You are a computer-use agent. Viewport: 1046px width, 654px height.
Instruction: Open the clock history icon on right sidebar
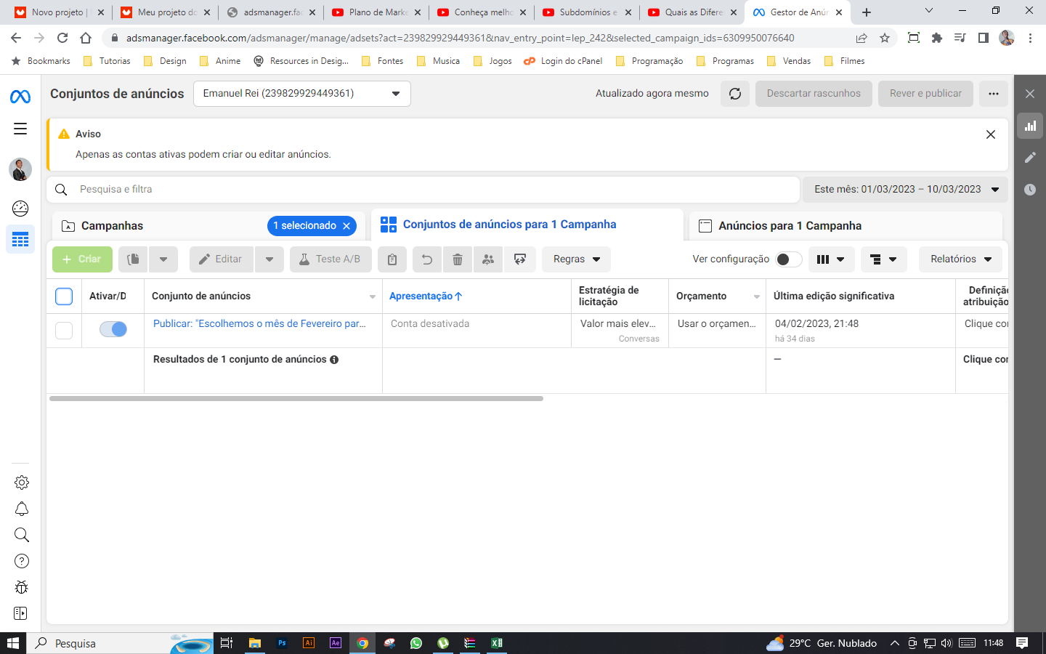1030,190
